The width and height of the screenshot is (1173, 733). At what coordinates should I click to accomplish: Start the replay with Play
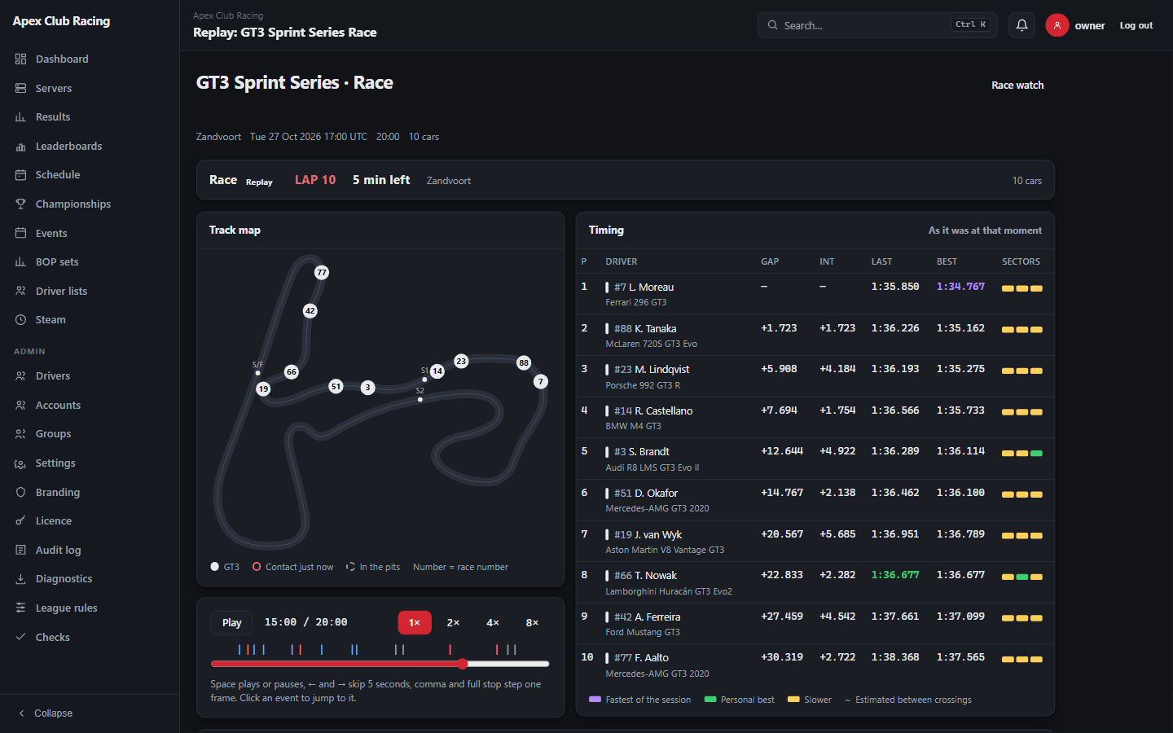tap(231, 622)
